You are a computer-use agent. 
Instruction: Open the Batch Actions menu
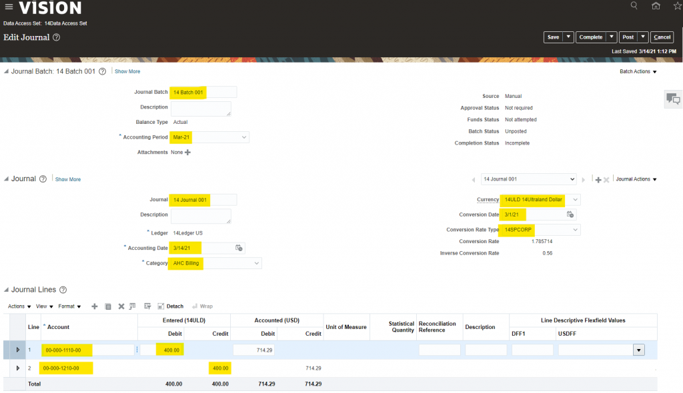tap(638, 71)
